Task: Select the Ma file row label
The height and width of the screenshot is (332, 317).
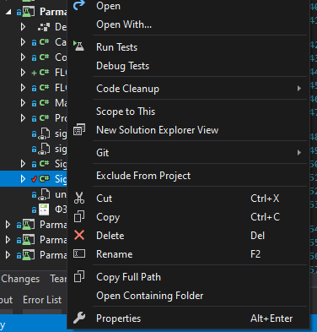Action: coord(61,103)
